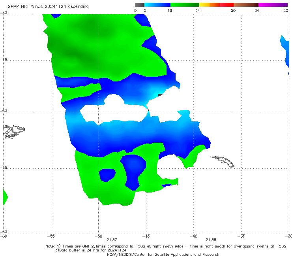The image size is (292, 257).
Task: Click the latitude axis label '-50' on the left edge
Action: pos(4,111)
